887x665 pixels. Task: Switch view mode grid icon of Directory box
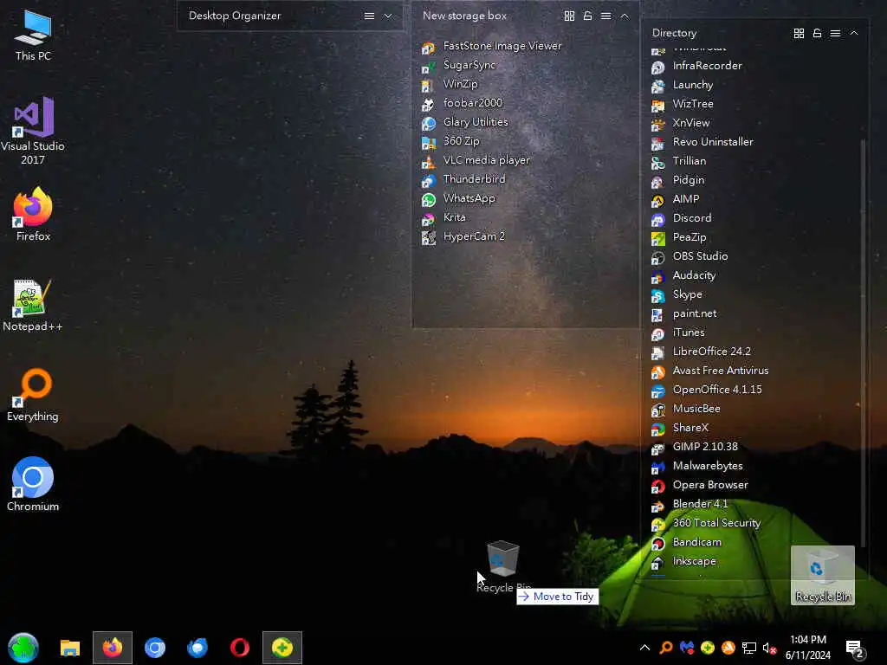799,34
